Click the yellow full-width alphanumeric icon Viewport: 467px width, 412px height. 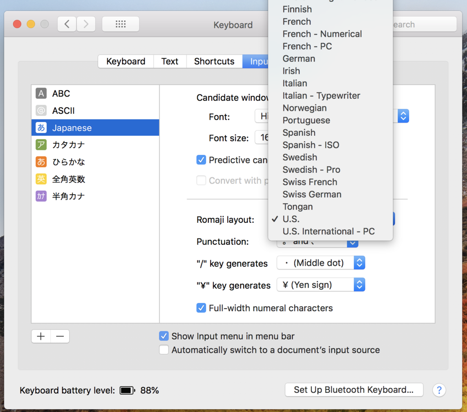point(41,179)
